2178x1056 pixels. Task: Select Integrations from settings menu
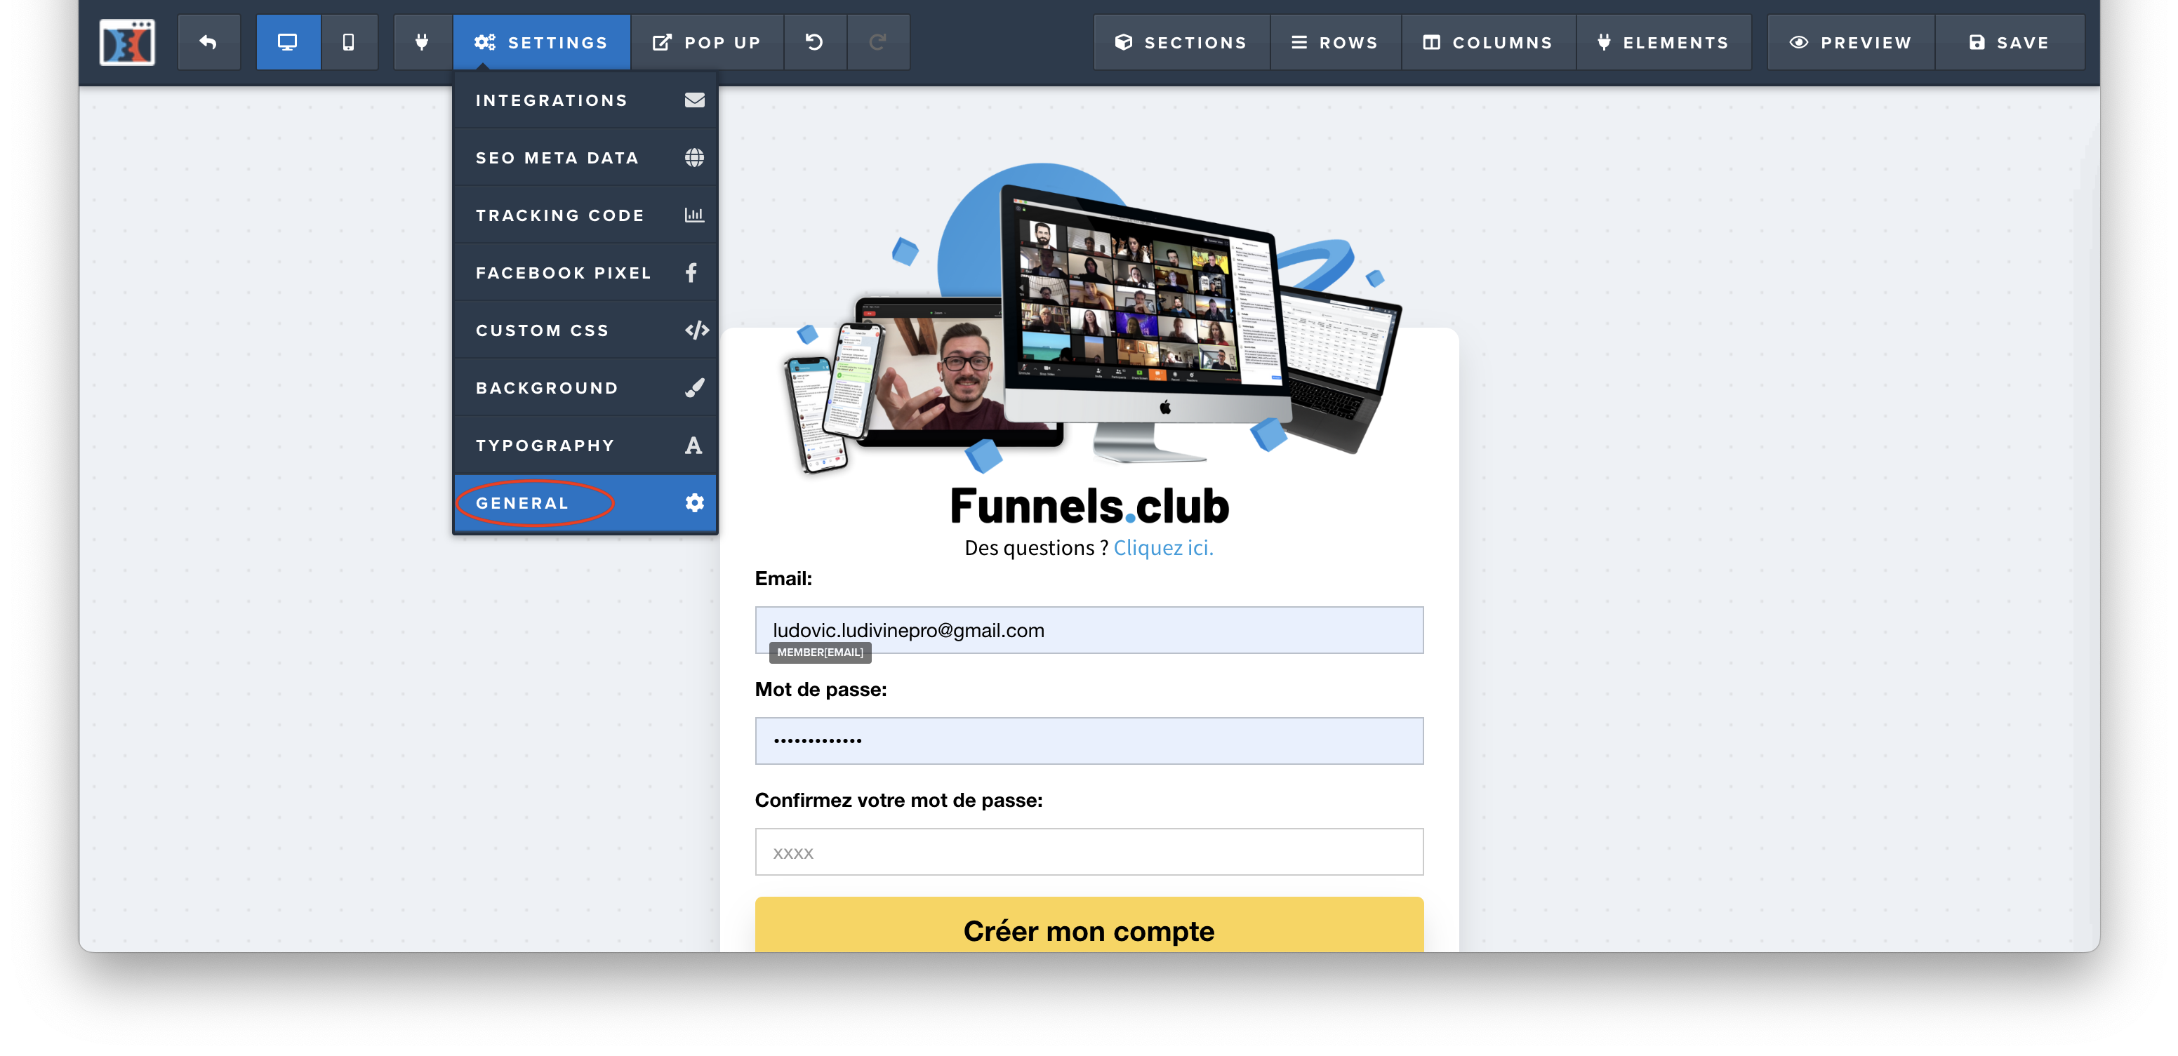[x=585, y=100]
